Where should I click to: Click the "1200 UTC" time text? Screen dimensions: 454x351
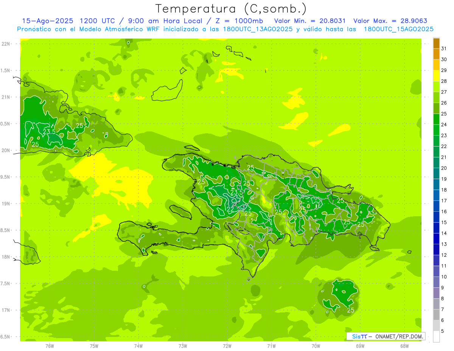97,21
